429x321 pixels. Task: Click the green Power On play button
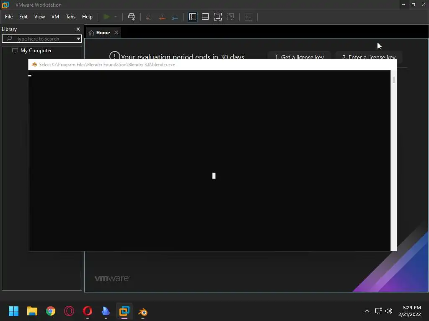[x=106, y=17]
